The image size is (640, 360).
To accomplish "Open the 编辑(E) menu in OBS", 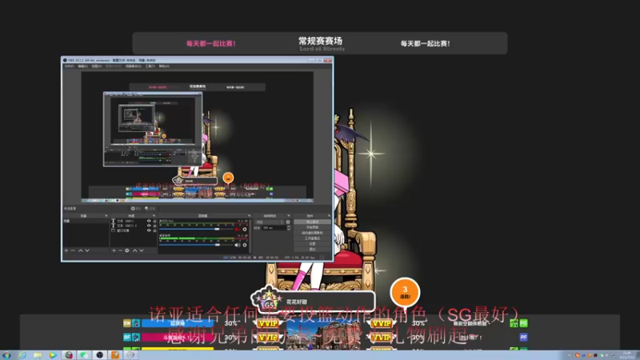I will tap(83, 66).
